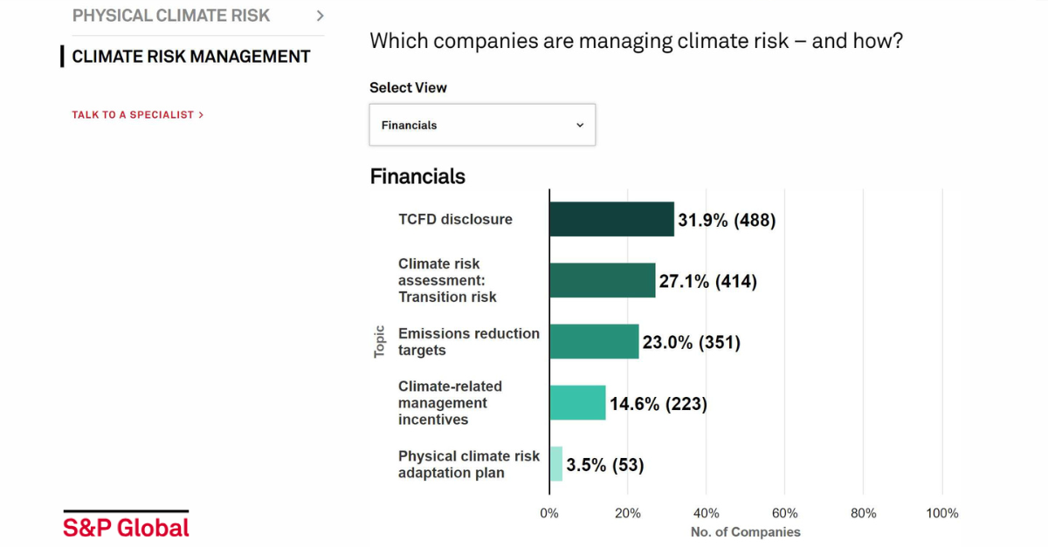Viewport: 1048px width, 547px height.
Task: Click the 14.6% (223) data label
Action: click(x=658, y=403)
